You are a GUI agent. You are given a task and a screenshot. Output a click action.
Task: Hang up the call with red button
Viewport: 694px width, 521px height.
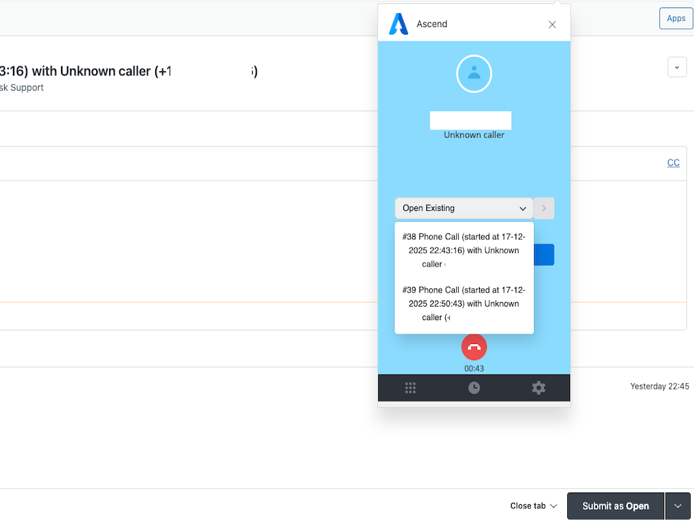474,347
